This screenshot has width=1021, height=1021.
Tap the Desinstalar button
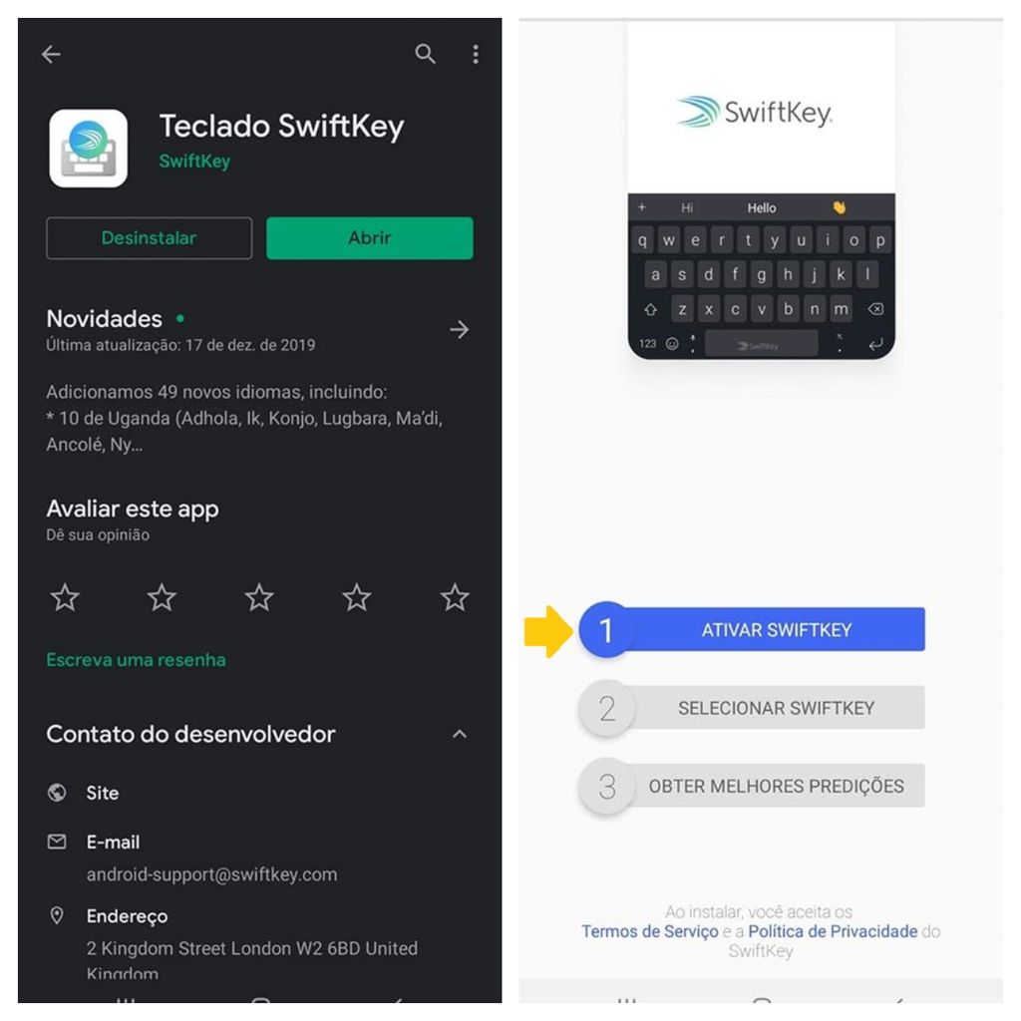pyautogui.click(x=150, y=238)
